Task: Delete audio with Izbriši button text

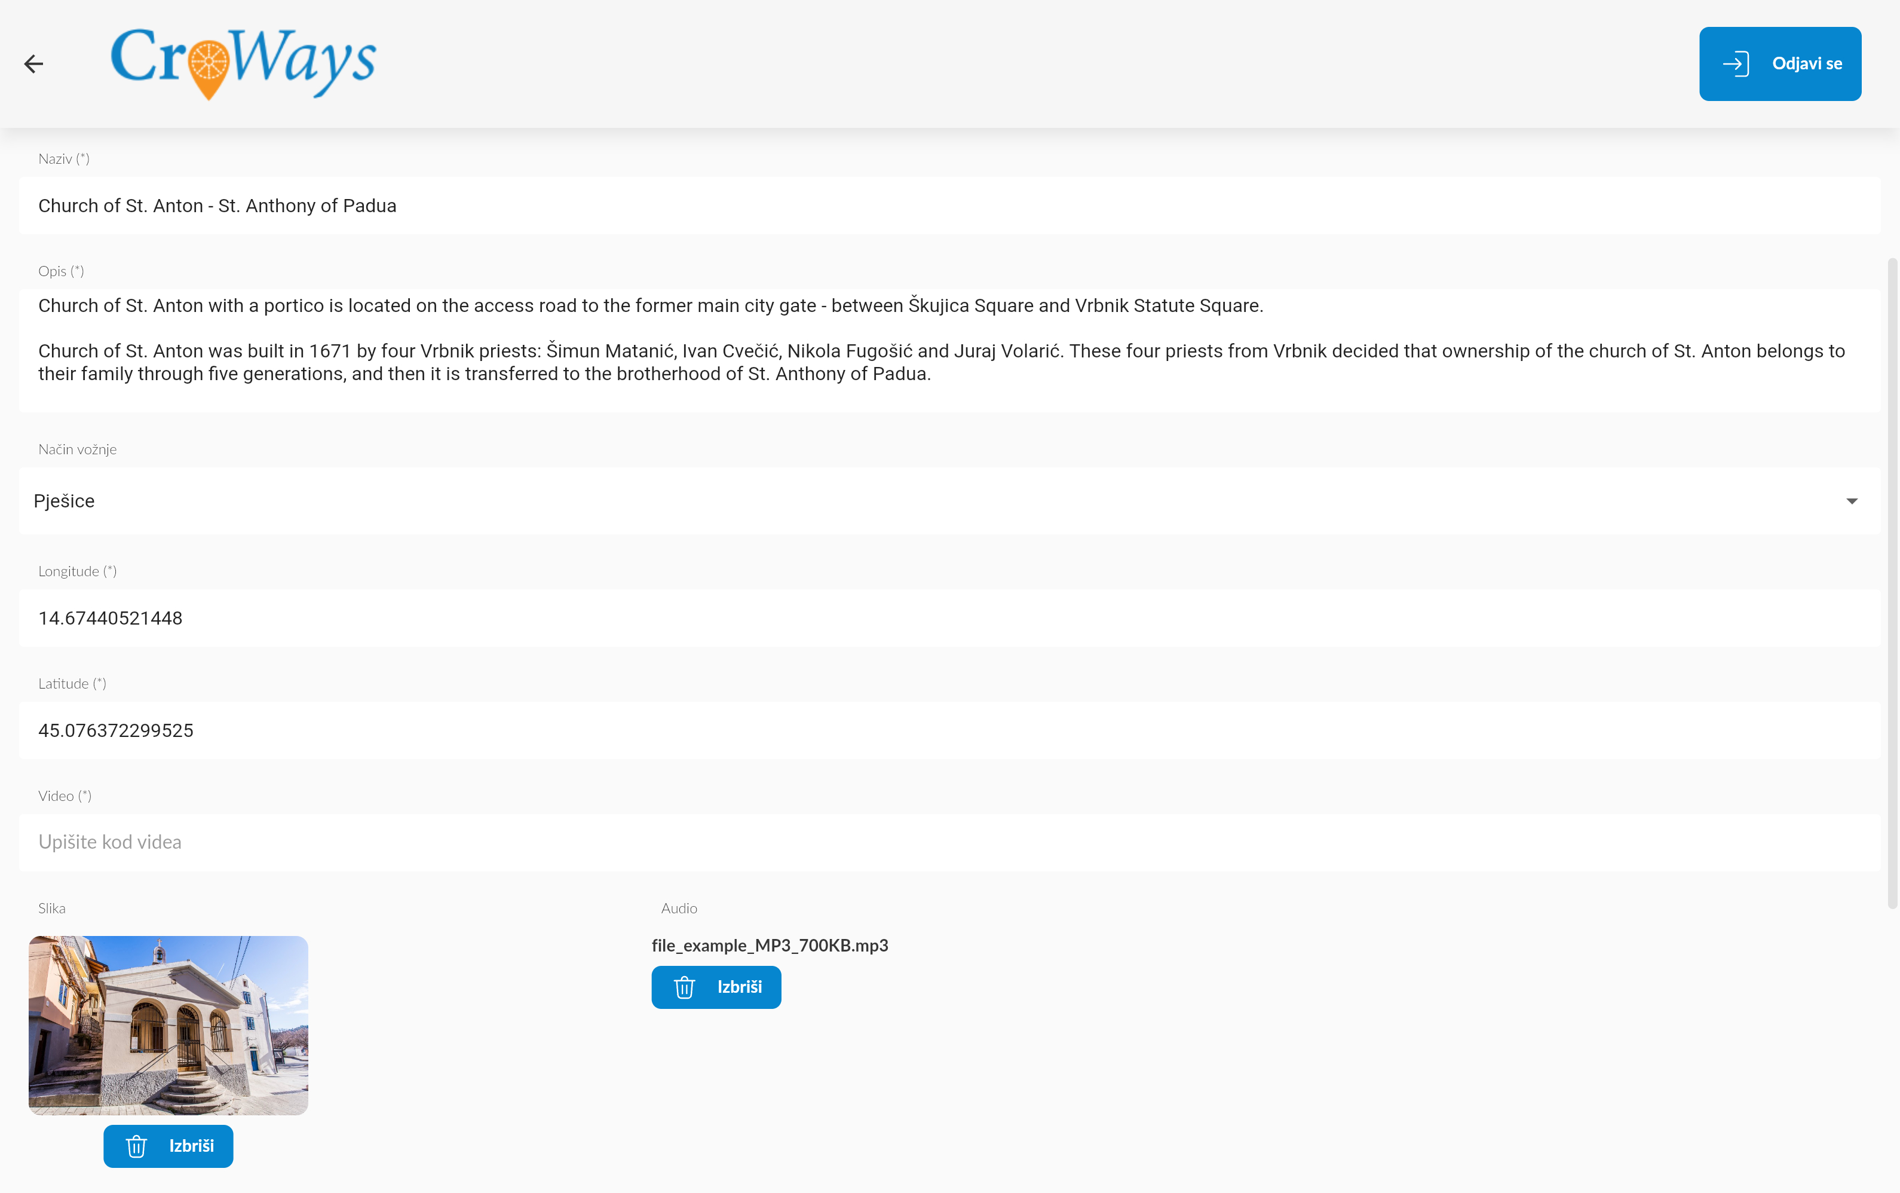Action: [739, 987]
